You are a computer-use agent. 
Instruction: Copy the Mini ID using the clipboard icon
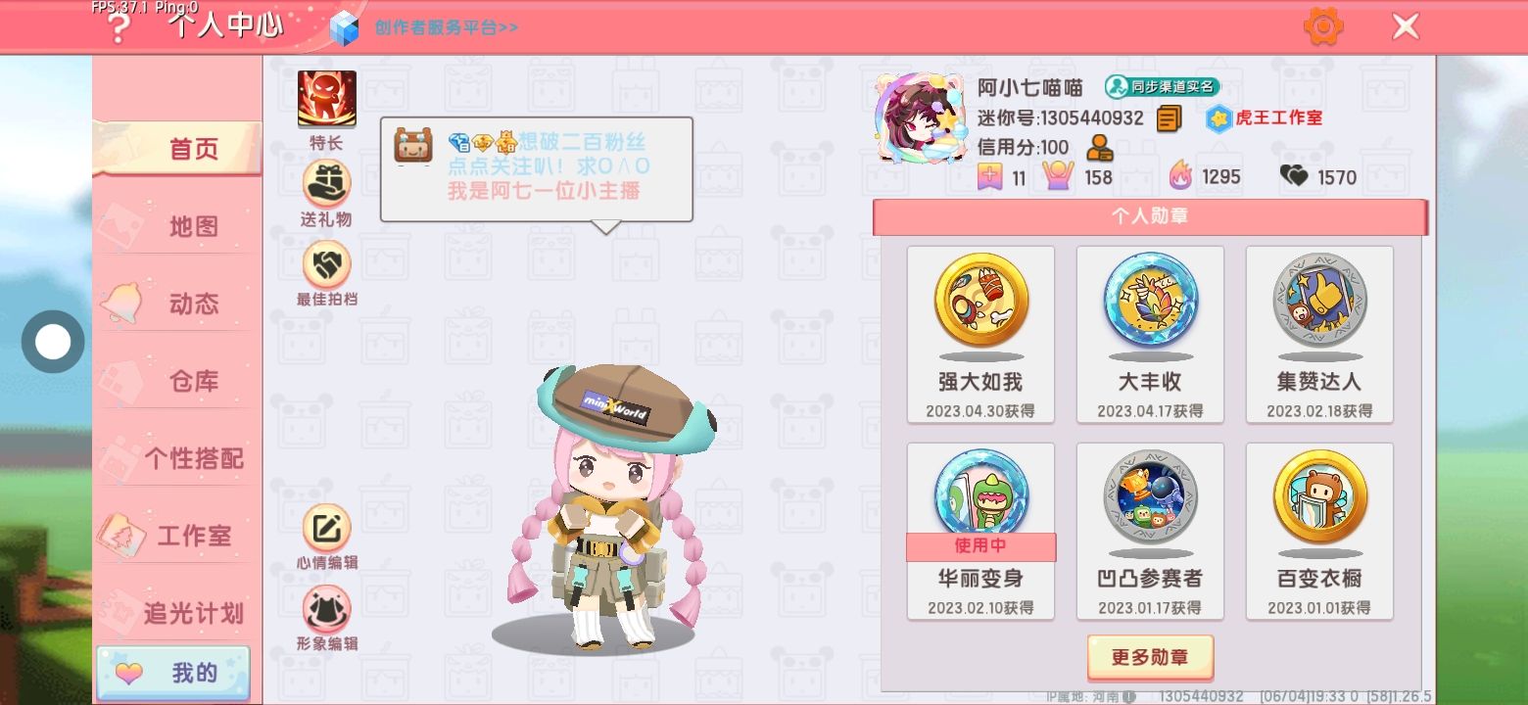[1169, 118]
